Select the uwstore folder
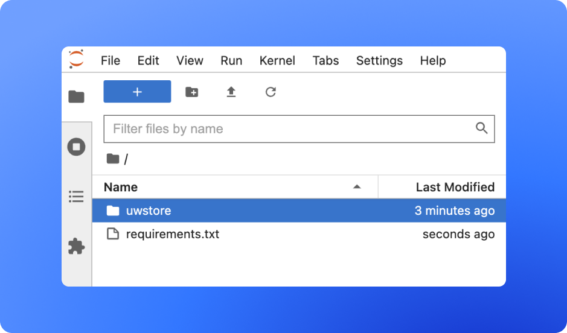The width and height of the screenshot is (567, 333). (299, 211)
